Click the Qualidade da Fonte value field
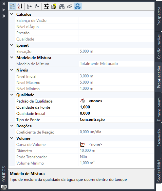This screenshot has height=191, width=162. [x=117, y=107]
